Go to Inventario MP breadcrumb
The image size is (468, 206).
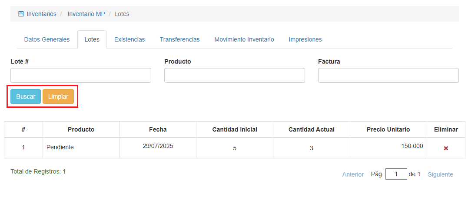(86, 14)
